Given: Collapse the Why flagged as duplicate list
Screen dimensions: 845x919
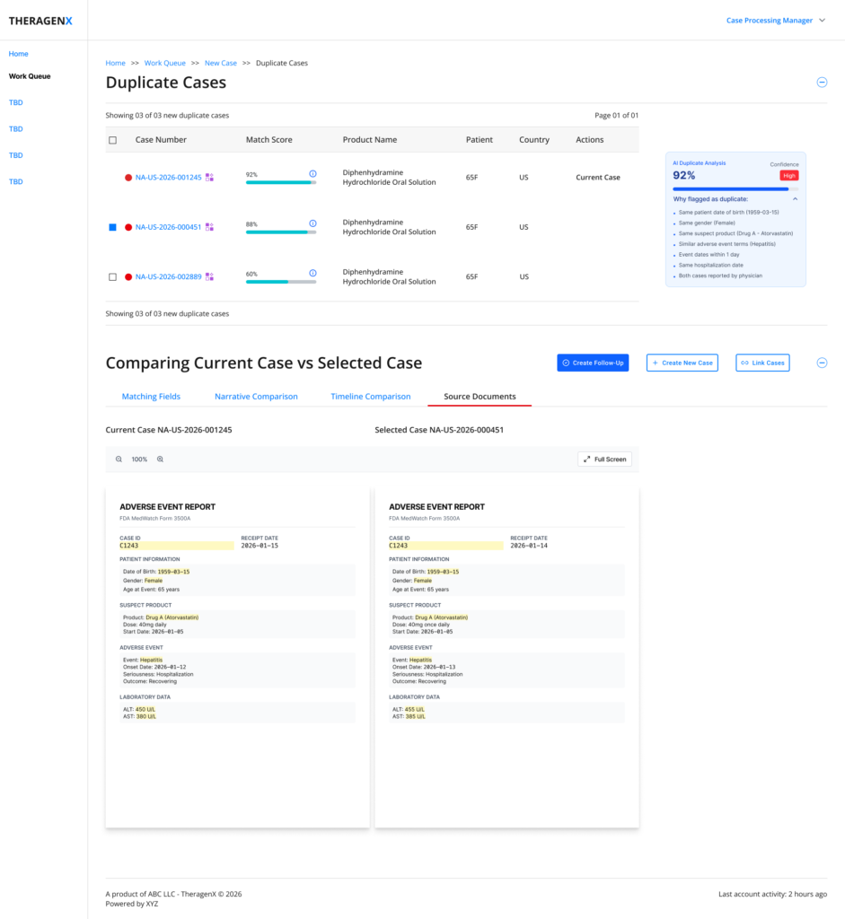Looking at the screenshot, I should click(795, 199).
